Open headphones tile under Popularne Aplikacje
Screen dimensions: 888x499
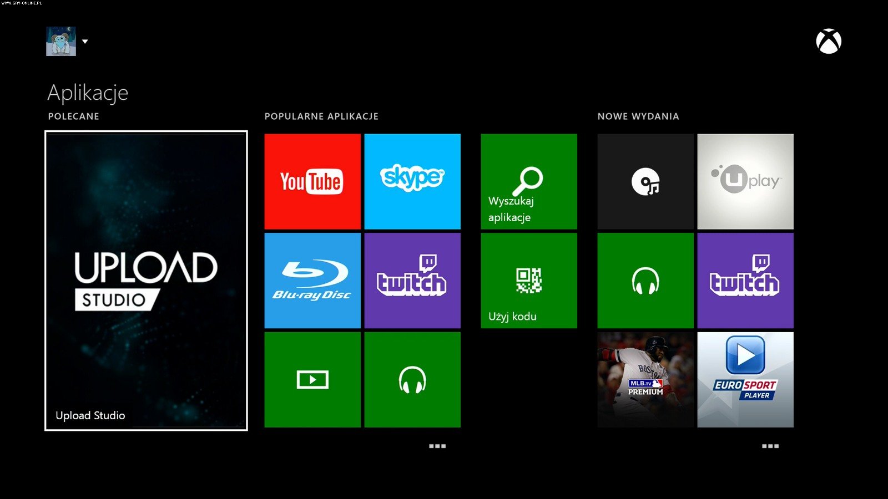point(412,380)
